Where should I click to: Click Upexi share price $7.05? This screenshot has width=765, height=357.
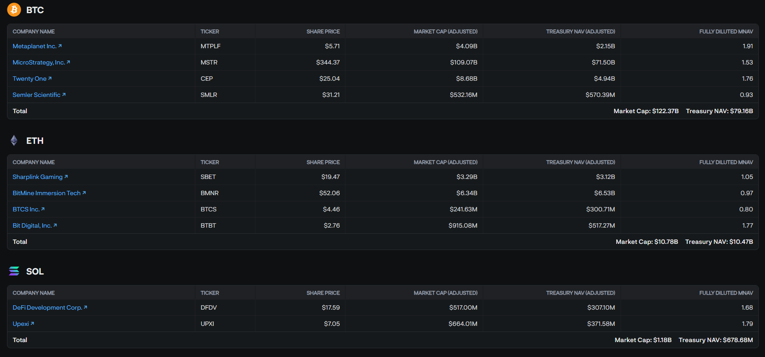(x=332, y=324)
